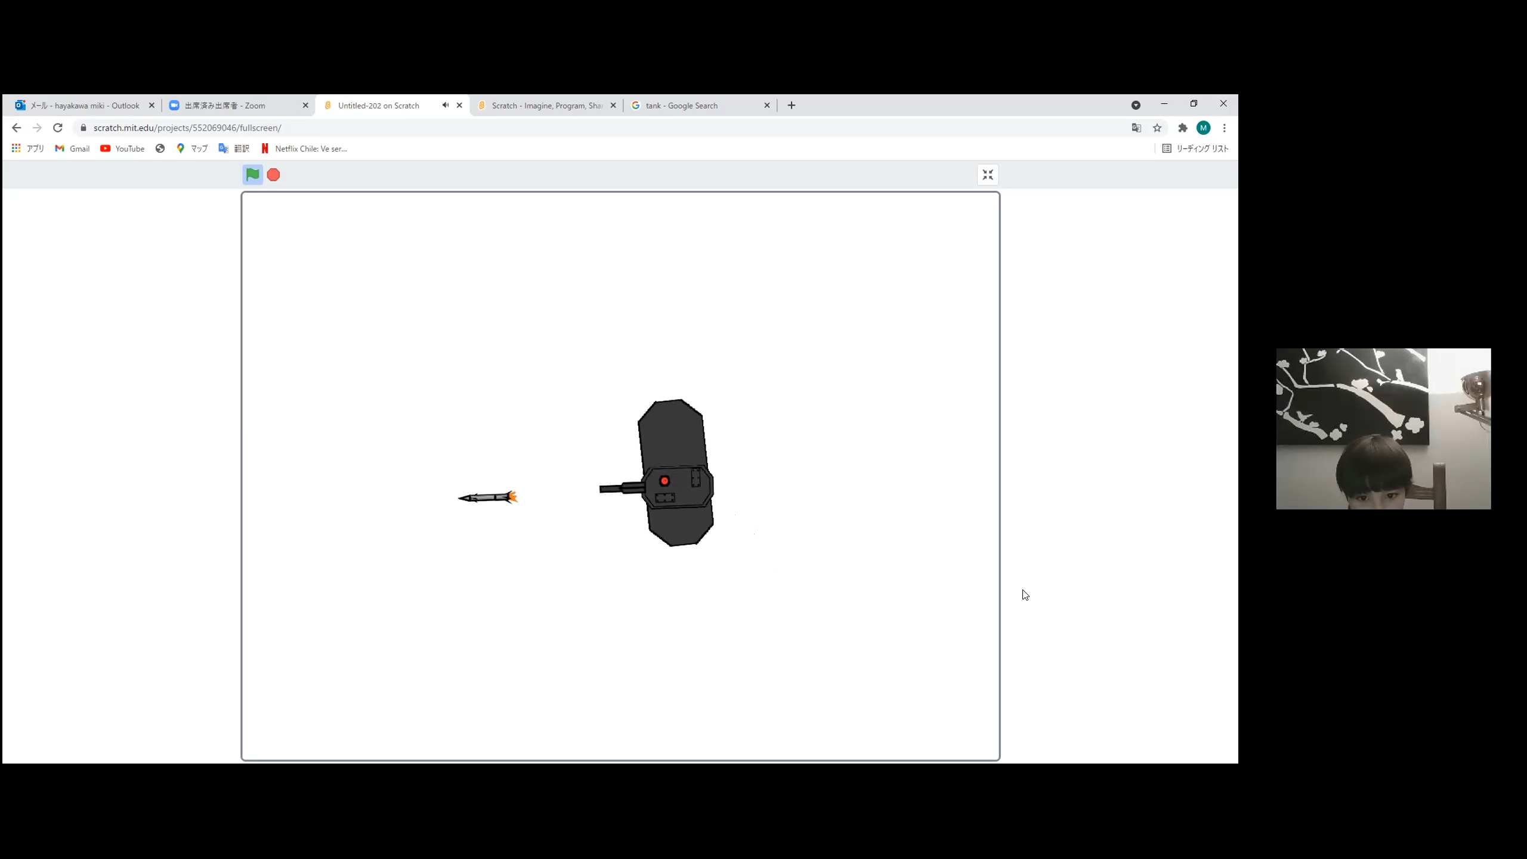
Task: Click the green flag to start project
Action: click(252, 175)
